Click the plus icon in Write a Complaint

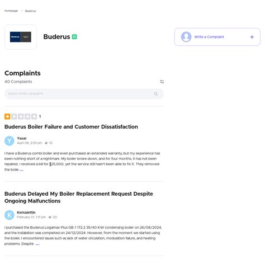pos(252,37)
